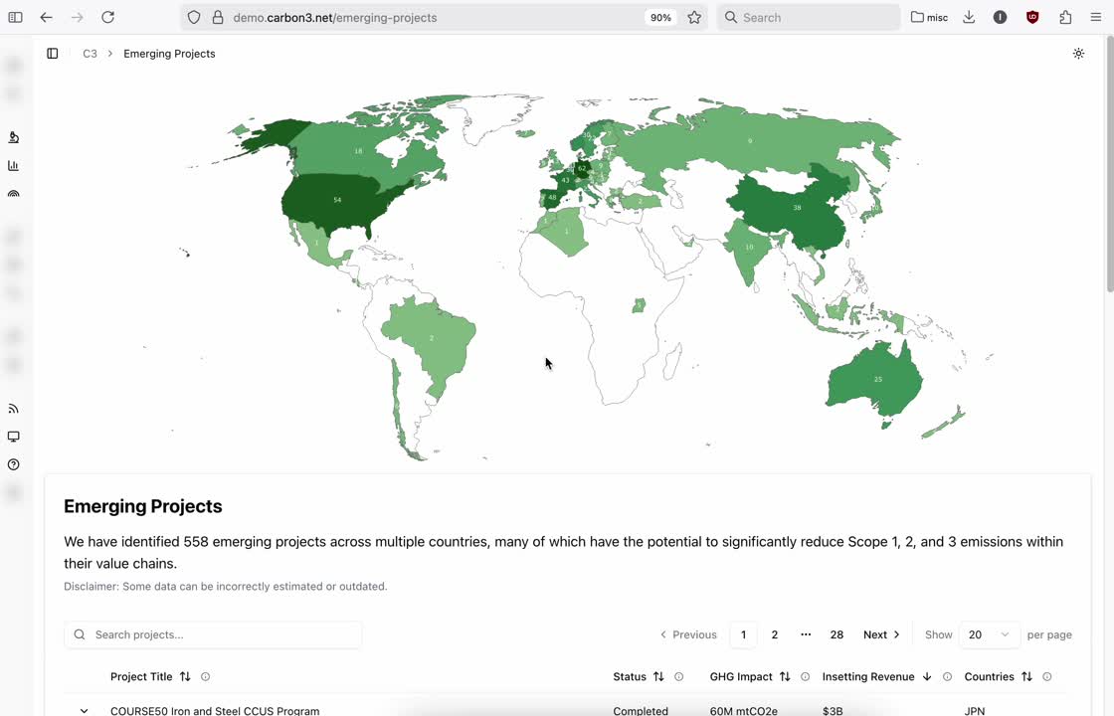Open the monitor icon in sidebar
The image size is (1114, 716).
(14, 437)
